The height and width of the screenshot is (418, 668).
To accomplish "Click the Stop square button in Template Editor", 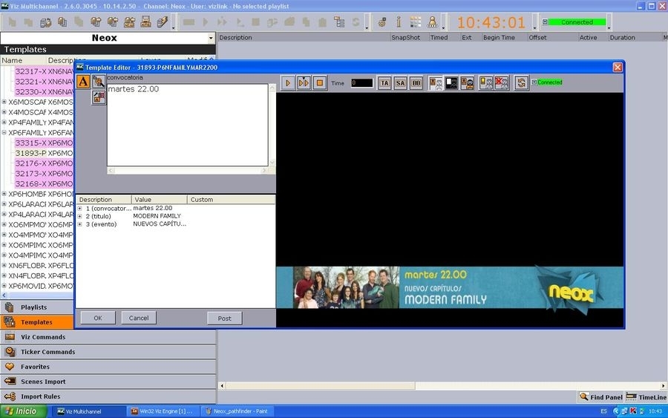I will (319, 82).
